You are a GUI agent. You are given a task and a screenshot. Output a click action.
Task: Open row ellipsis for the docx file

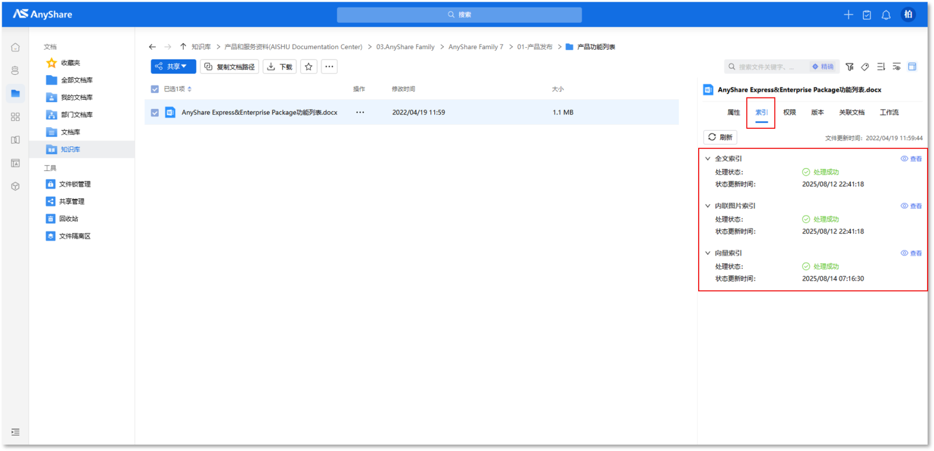[x=360, y=113]
